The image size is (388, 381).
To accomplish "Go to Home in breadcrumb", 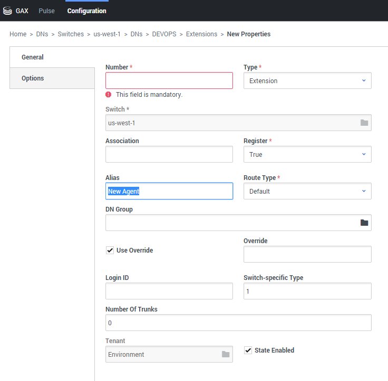I will click(18, 34).
